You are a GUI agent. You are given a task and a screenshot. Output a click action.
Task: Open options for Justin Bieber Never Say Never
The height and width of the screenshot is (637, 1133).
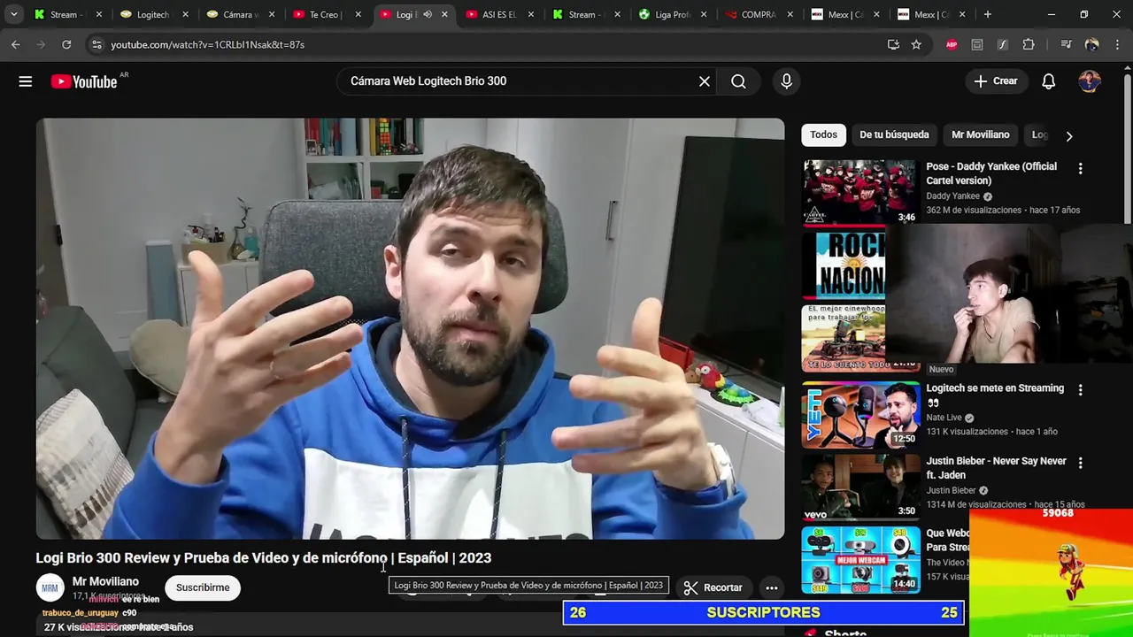click(1080, 463)
